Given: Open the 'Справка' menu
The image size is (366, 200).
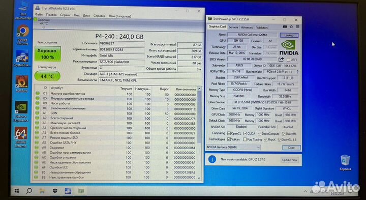Looking at the screenshot, I should pos(100,16).
